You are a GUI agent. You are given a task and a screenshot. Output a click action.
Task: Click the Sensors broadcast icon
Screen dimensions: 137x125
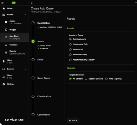(x=3, y=69)
